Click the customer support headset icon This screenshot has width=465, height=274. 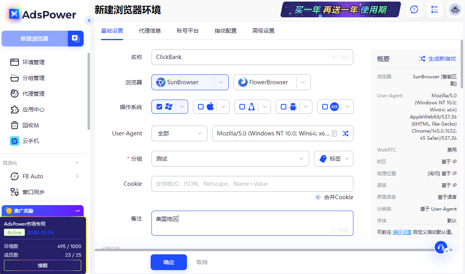tap(441, 248)
